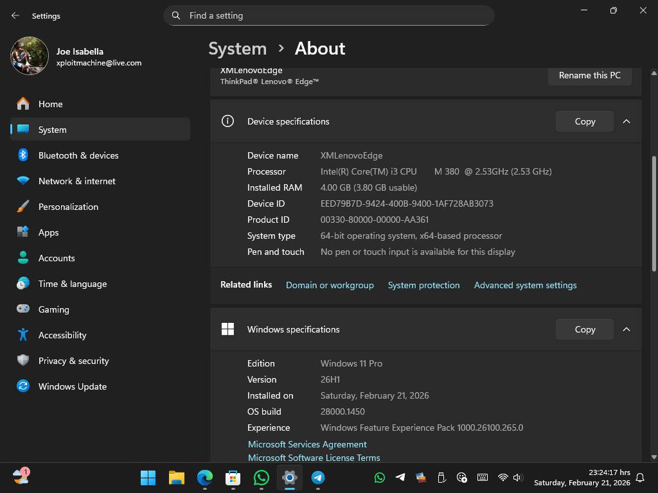Click the search magnifier icon
658x493 pixels.
pyautogui.click(x=176, y=15)
